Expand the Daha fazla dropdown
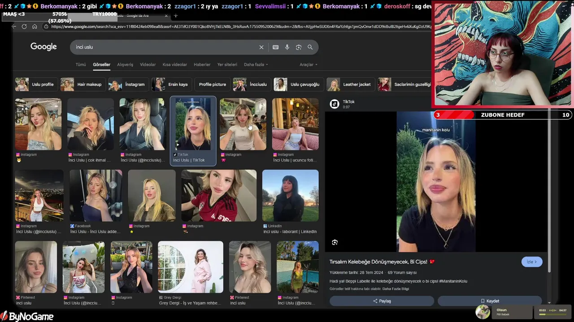 [x=256, y=64]
